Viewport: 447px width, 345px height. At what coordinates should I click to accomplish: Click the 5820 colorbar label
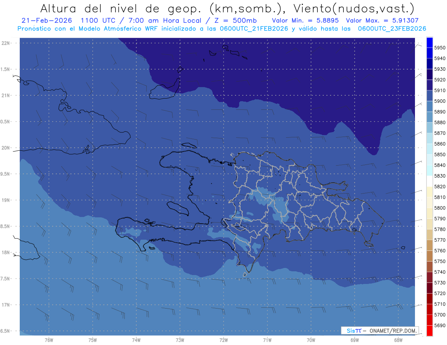440,186
